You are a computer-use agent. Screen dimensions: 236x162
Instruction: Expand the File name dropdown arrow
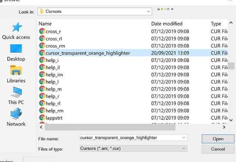(x=184, y=138)
